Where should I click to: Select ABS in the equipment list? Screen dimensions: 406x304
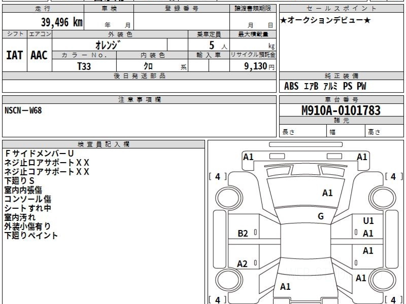tap(291, 86)
